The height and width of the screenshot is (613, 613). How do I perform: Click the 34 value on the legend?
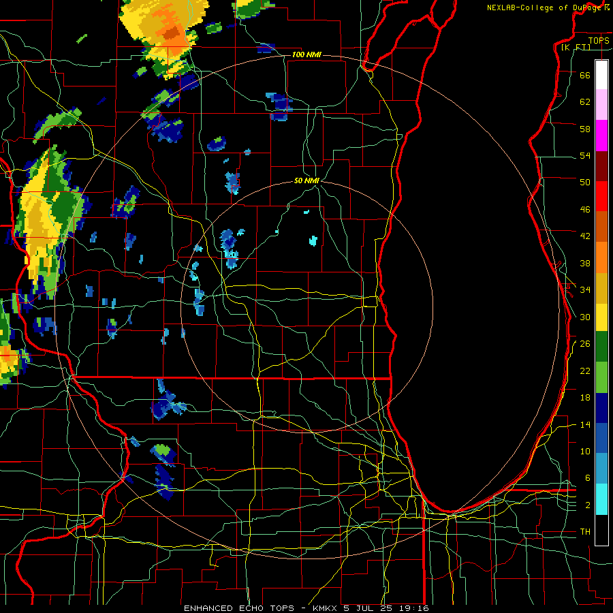click(585, 289)
